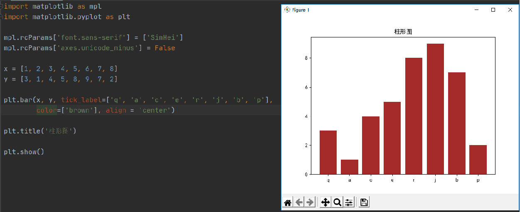Minimize the Figure 1 window
The width and height of the screenshot is (520, 212).
(x=476, y=10)
